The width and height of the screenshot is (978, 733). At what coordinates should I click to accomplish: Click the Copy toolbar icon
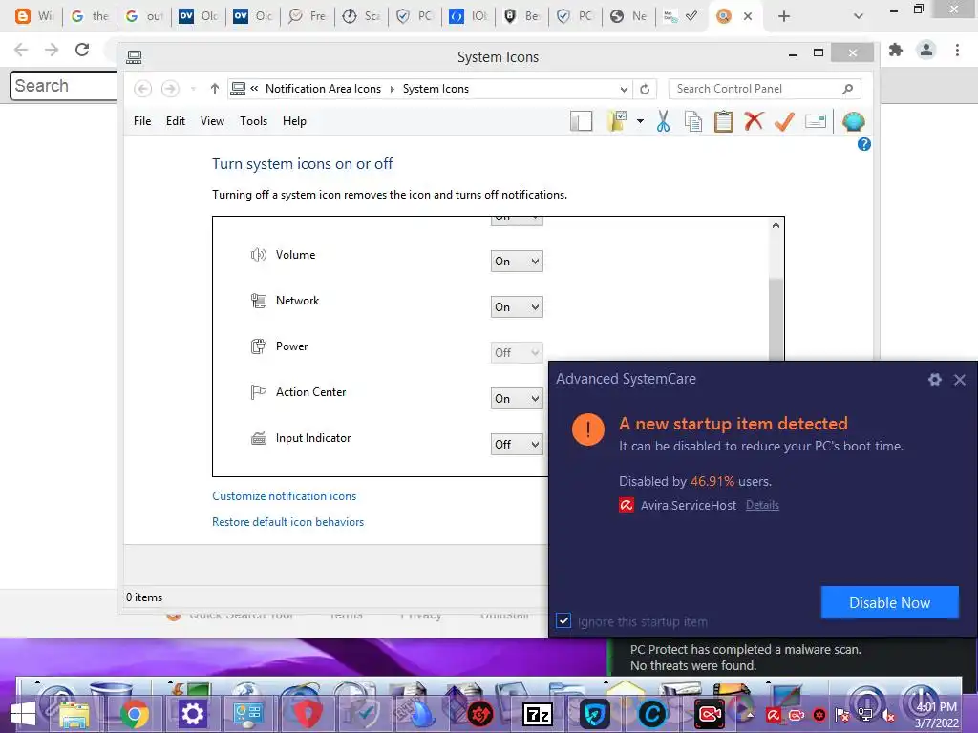click(x=693, y=121)
